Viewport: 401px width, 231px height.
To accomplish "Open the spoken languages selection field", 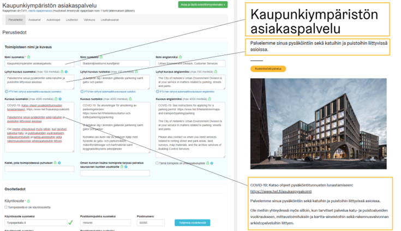I will coord(39,169).
